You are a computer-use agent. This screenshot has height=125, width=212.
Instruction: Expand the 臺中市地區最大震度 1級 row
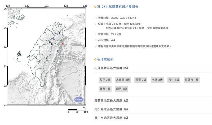point(153,118)
